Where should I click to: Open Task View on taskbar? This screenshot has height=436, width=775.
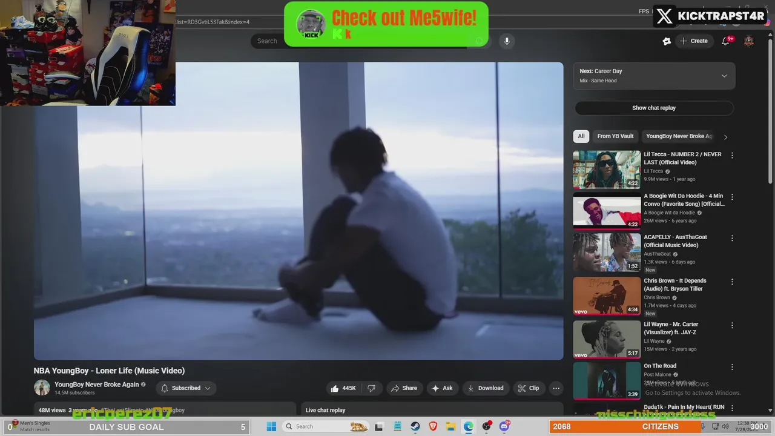[378, 426]
